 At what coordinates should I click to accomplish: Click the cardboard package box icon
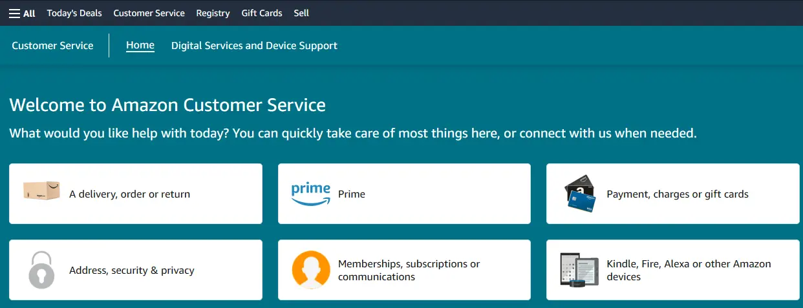point(41,190)
